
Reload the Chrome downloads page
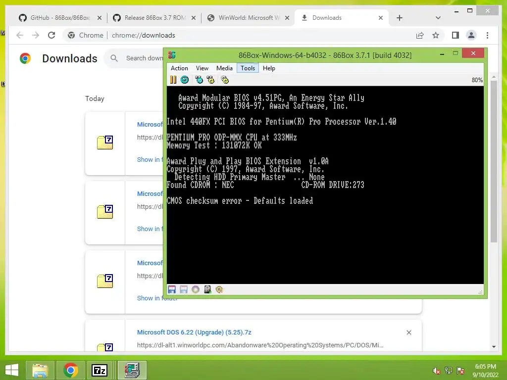click(x=51, y=35)
